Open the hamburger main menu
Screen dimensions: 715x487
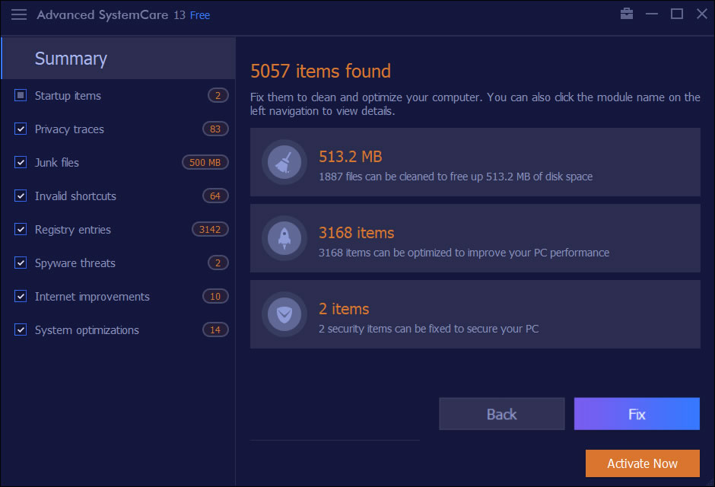(19, 14)
